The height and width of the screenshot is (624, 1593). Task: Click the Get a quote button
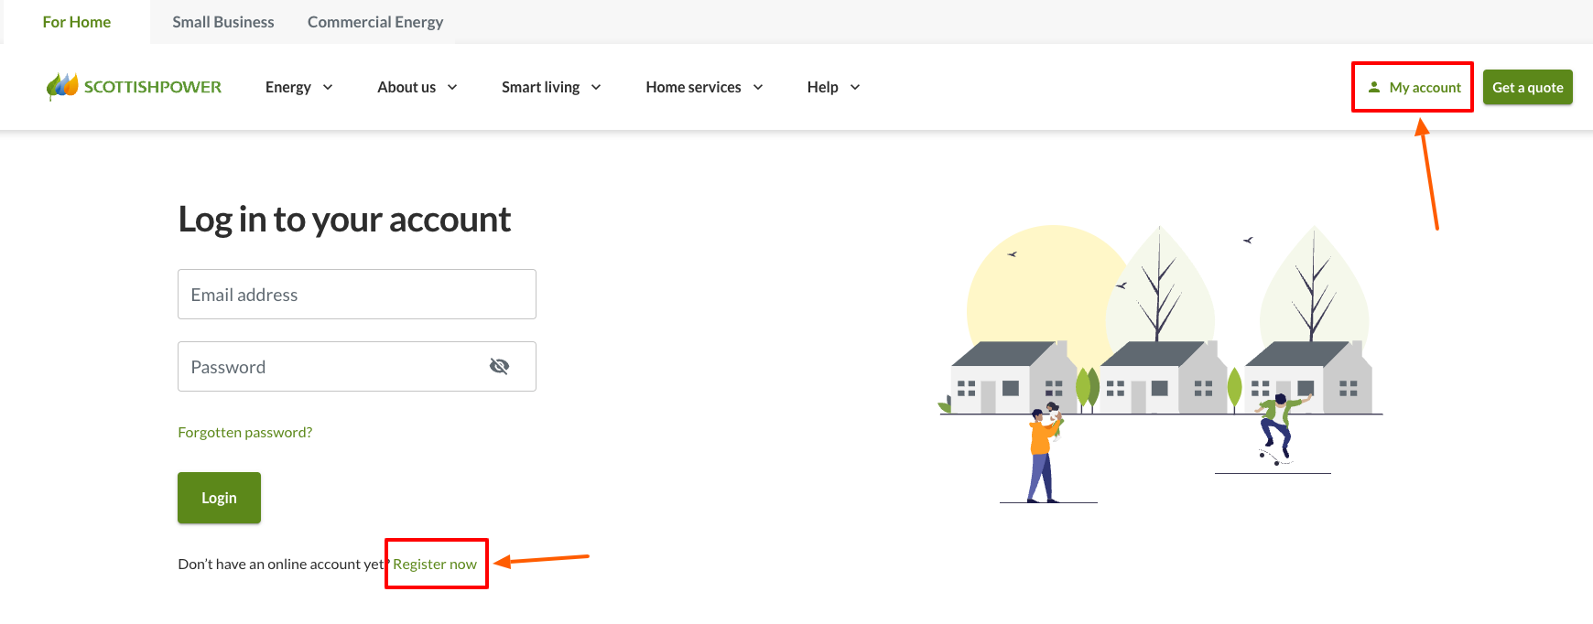(1527, 88)
